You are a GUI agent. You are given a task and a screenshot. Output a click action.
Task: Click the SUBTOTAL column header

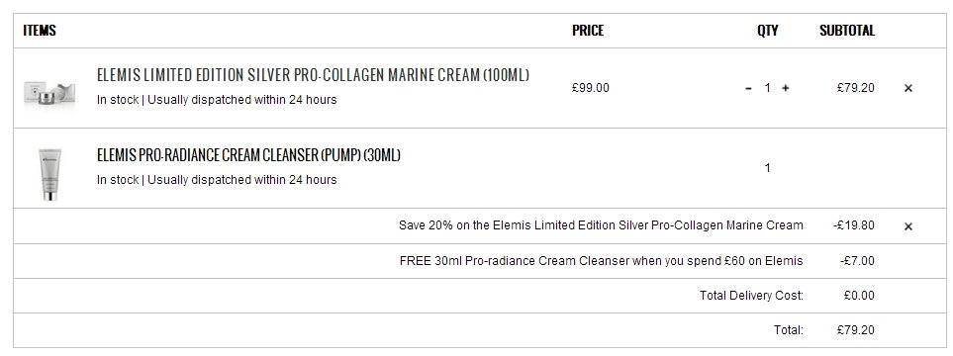847,31
